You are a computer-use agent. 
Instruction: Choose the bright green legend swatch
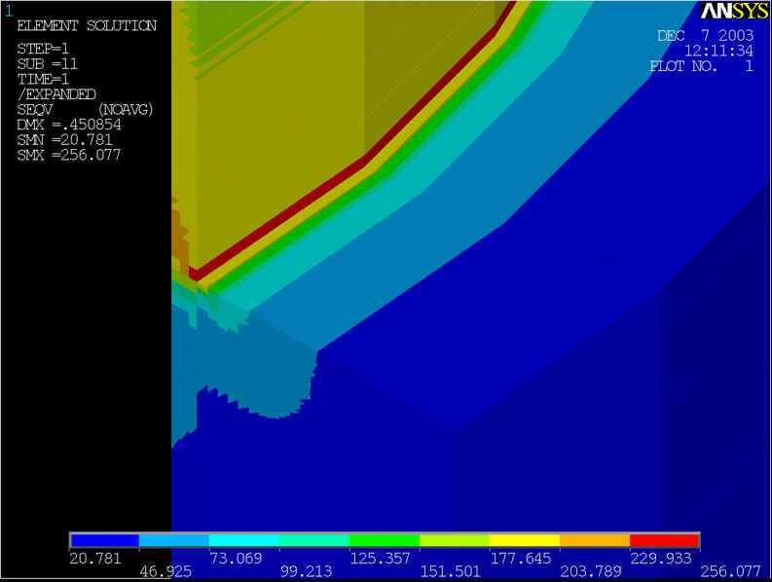click(x=385, y=539)
